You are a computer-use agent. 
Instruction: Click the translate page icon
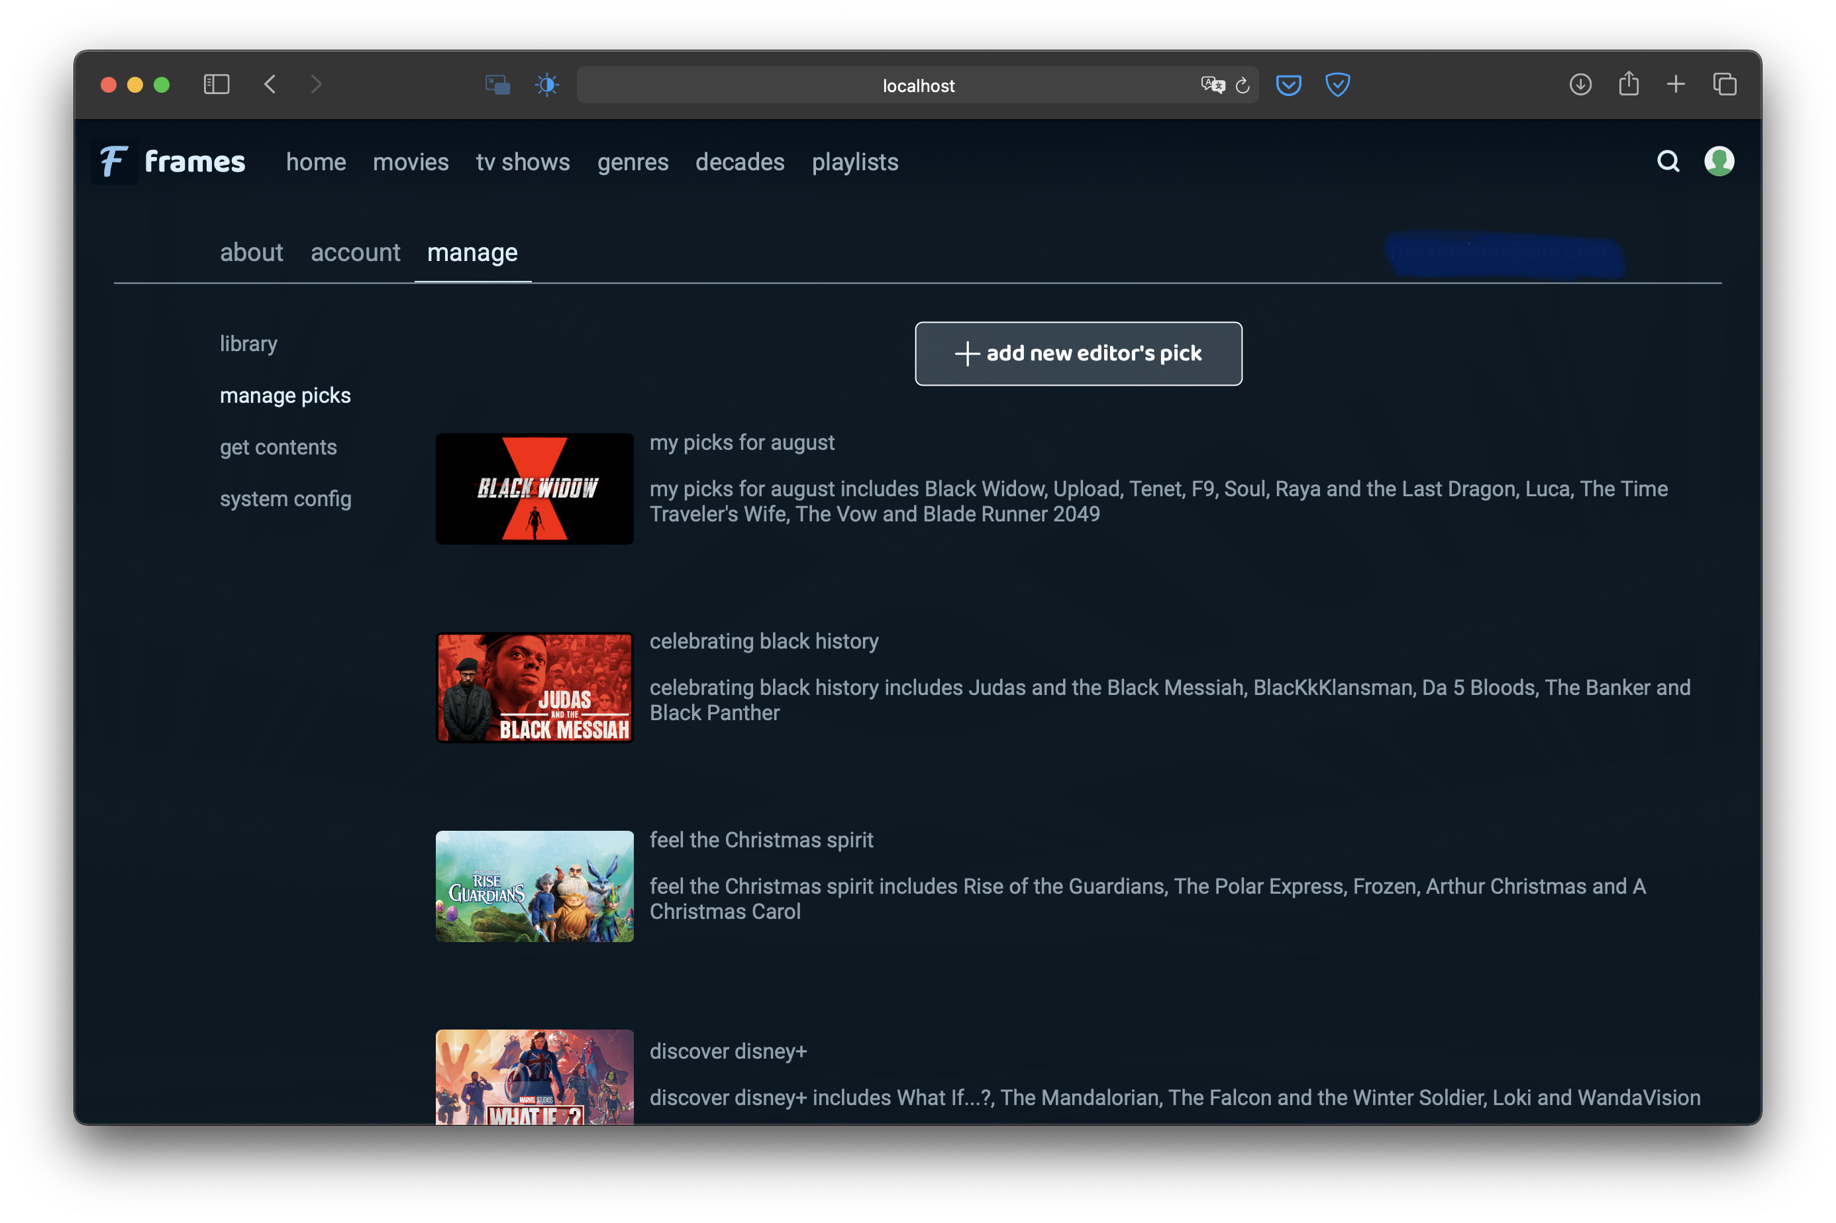(1212, 85)
